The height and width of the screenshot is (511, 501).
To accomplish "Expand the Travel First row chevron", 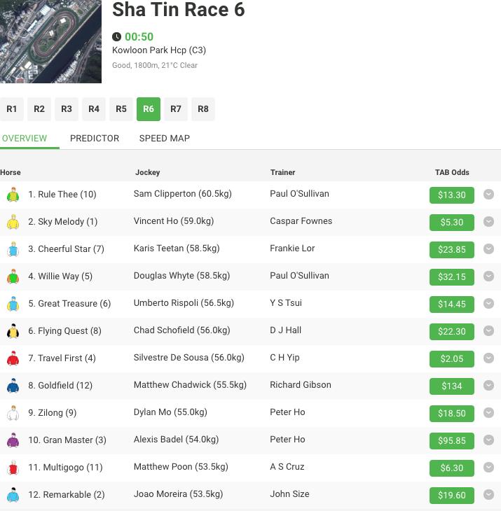I will (488, 358).
